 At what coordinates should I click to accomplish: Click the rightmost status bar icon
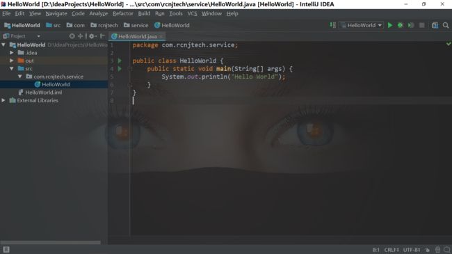pos(447,250)
